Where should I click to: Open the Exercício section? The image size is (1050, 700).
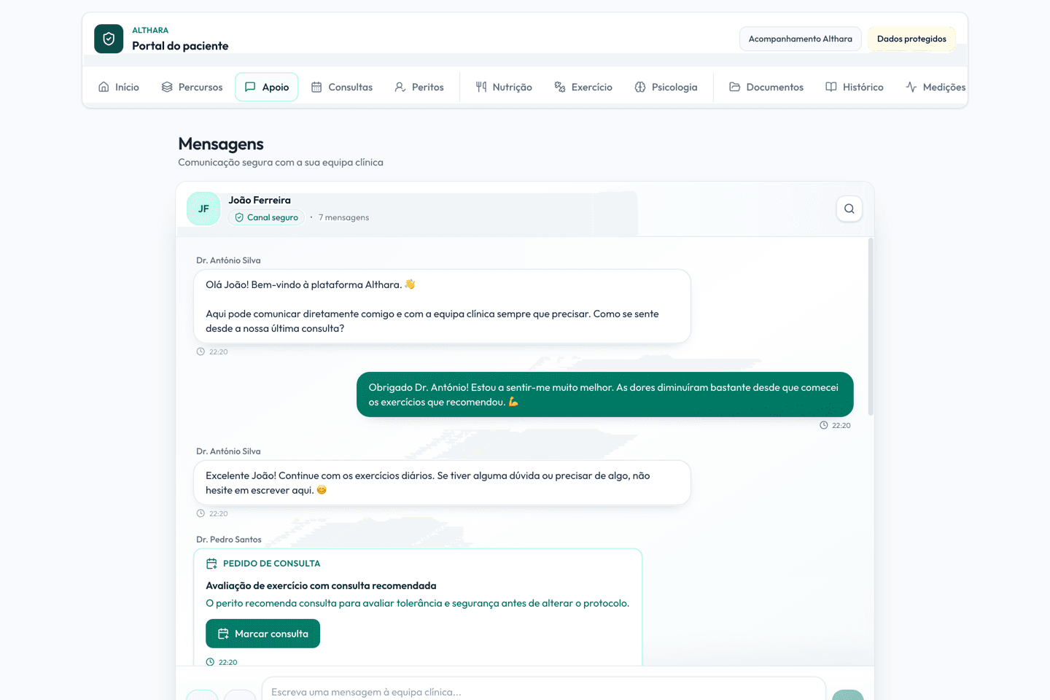[x=583, y=87]
